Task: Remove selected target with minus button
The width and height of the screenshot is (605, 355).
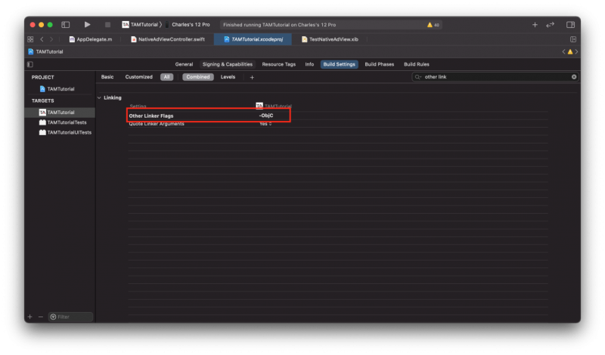Action: click(x=41, y=316)
